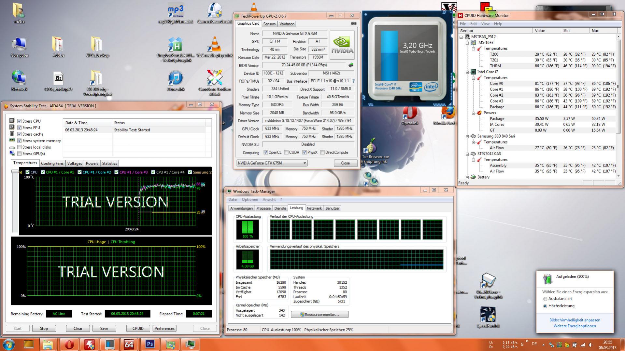
Task: Open the DropboxPortableAH desktop shortcut
Action: pyautogui.click(x=176, y=49)
